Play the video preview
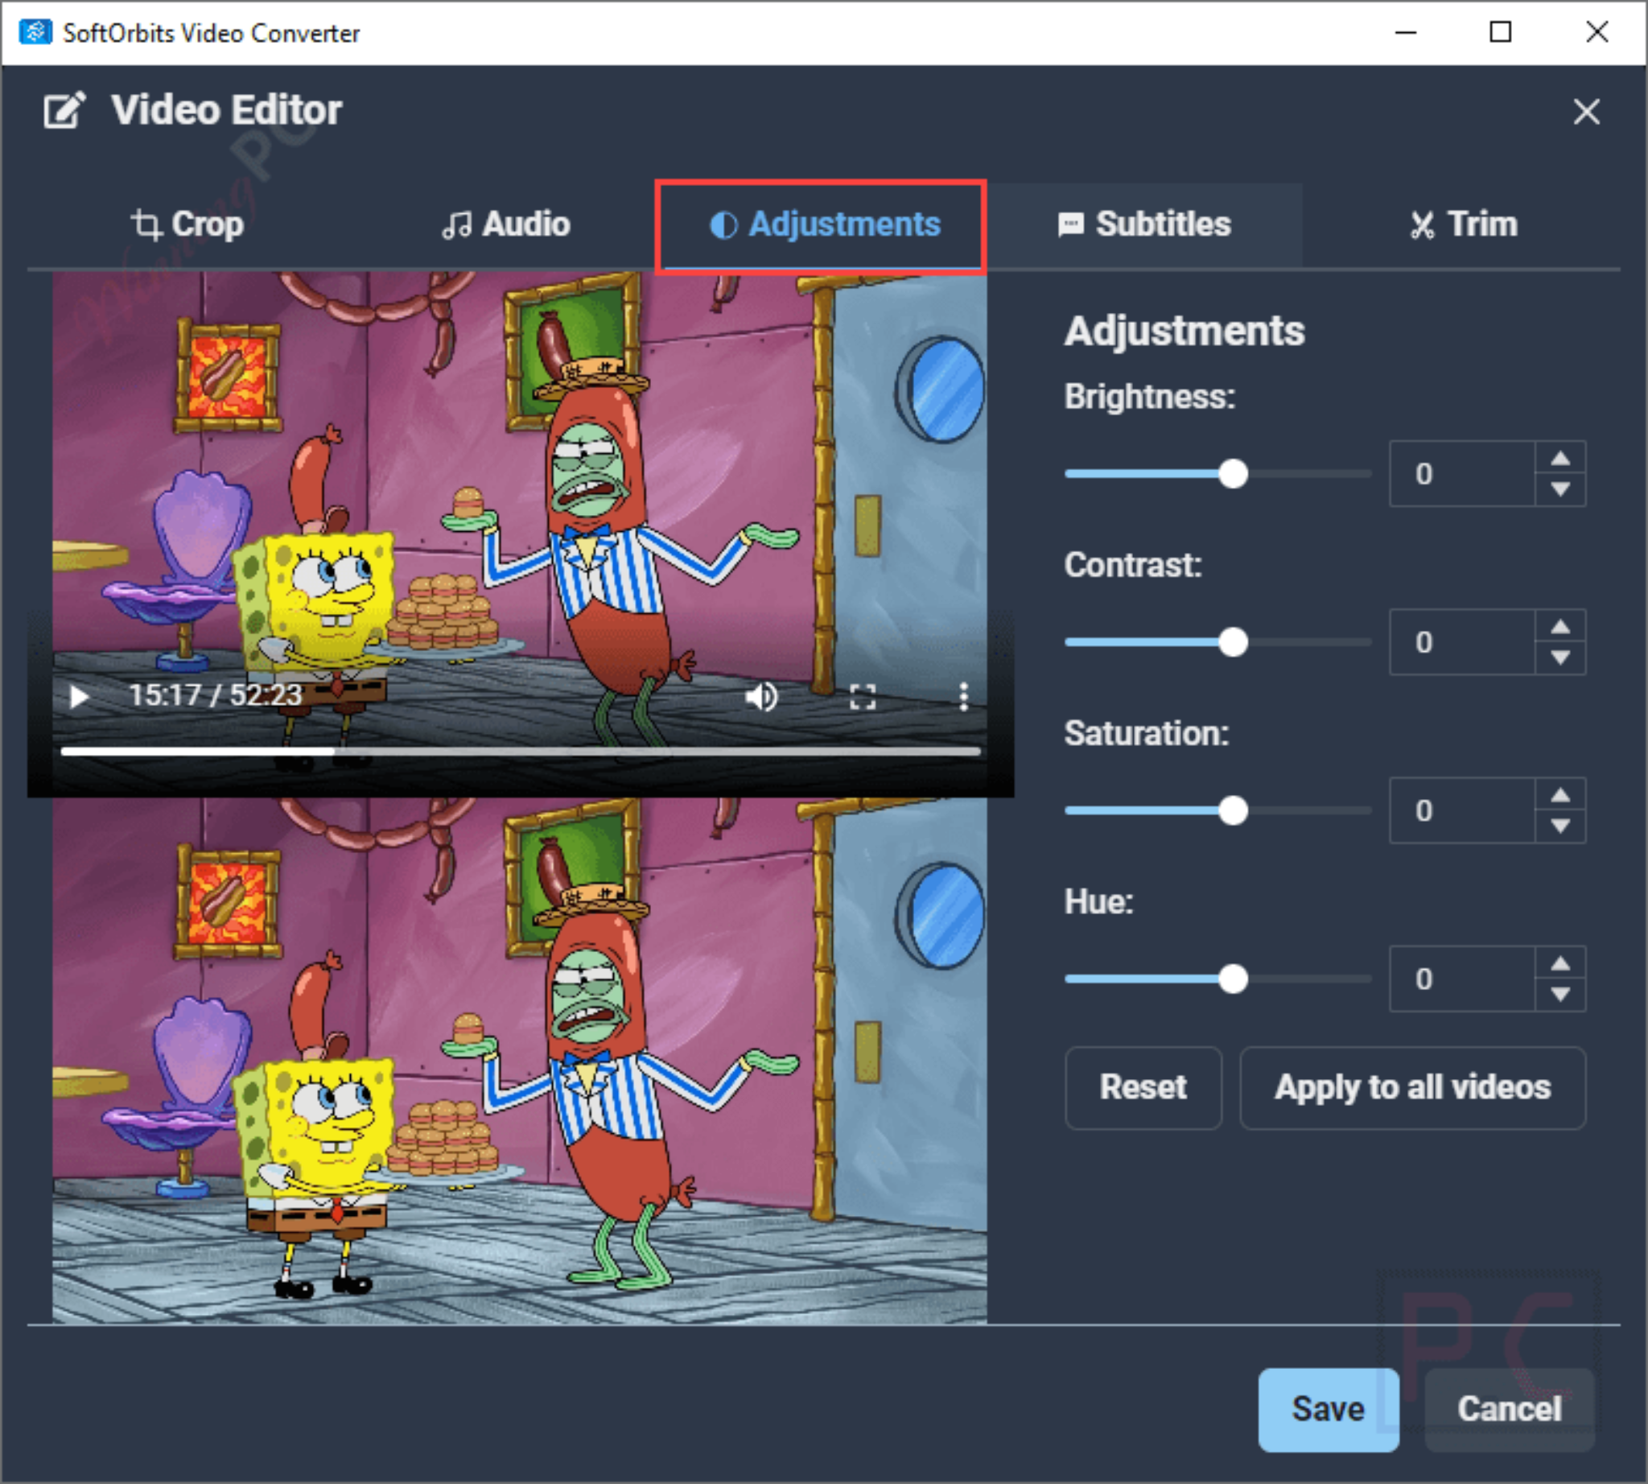The height and width of the screenshot is (1484, 1648). point(79,697)
